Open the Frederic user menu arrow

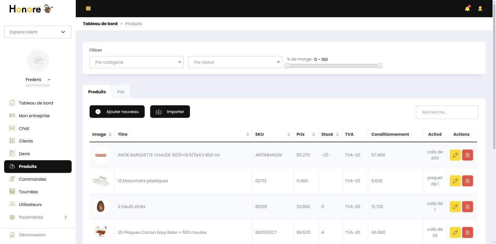[49, 80]
